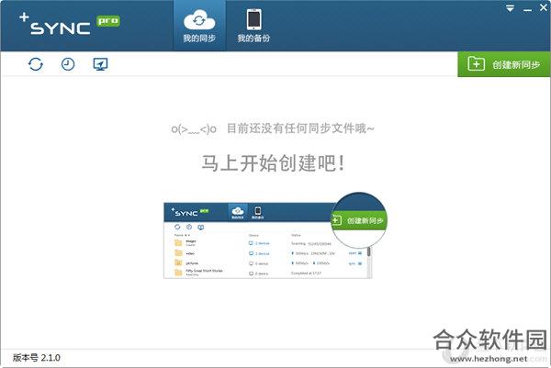Screen dimensions: 551x368
Task: Click version label 版本号 2.1.0
Action: (x=37, y=358)
